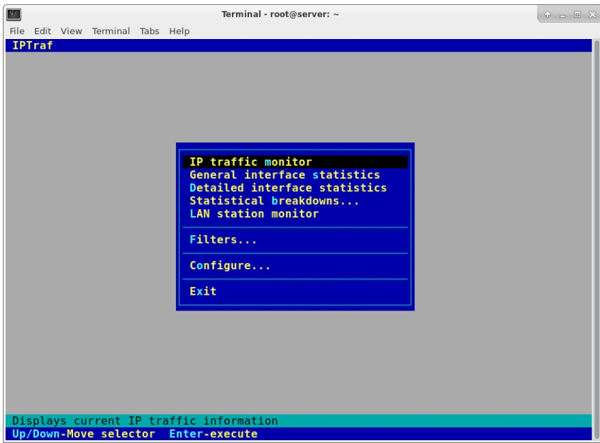The height and width of the screenshot is (443, 600).
Task: Open the View menu
Action: pyautogui.click(x=71, y=31)
